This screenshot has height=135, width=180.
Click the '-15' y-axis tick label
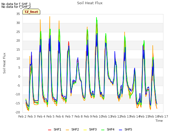pyautogui.click(x=18, y=103)
